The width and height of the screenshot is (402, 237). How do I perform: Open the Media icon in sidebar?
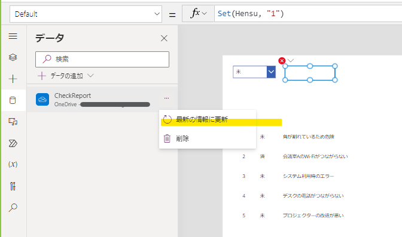13,121
